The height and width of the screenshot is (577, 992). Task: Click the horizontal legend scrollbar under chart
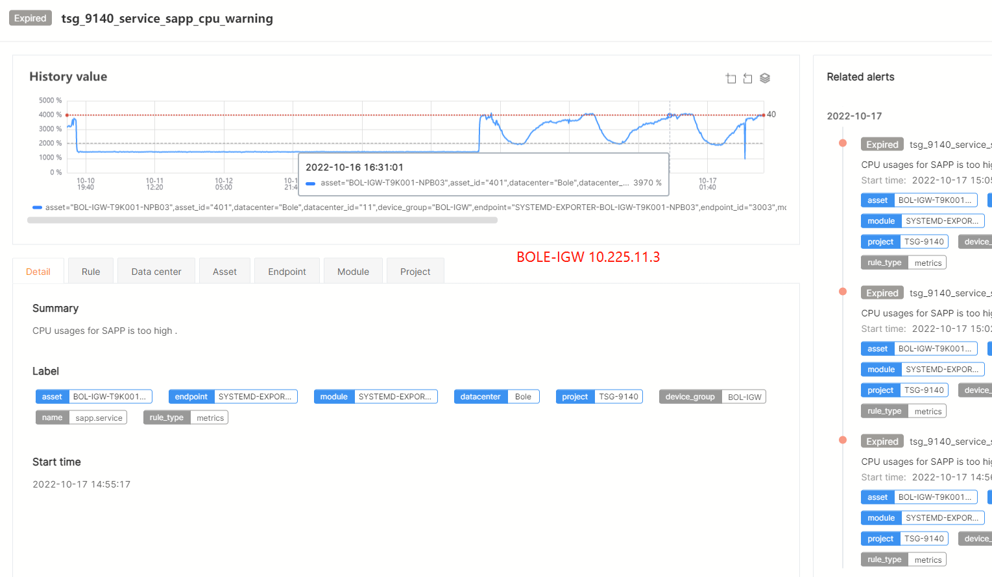(x=262, y=220)
